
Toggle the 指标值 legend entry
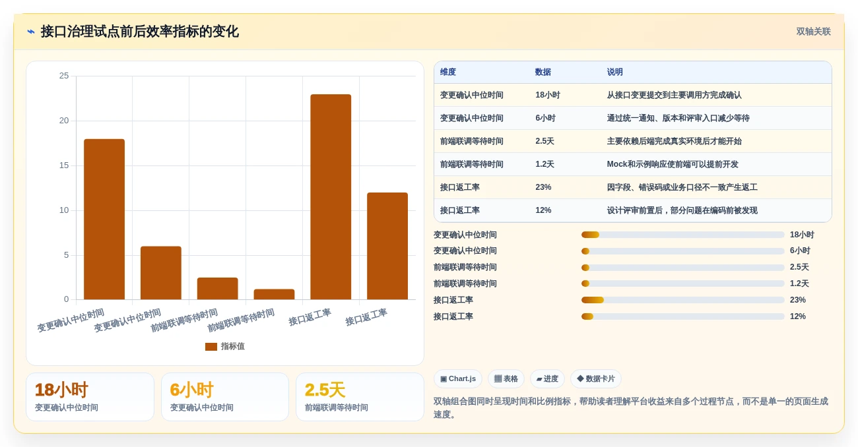click(225, 346)
